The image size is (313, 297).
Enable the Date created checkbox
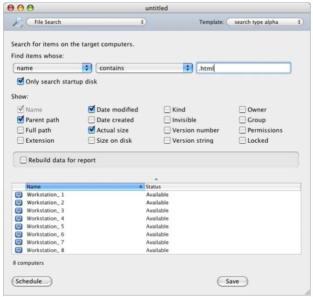click(x=91, y=120)
